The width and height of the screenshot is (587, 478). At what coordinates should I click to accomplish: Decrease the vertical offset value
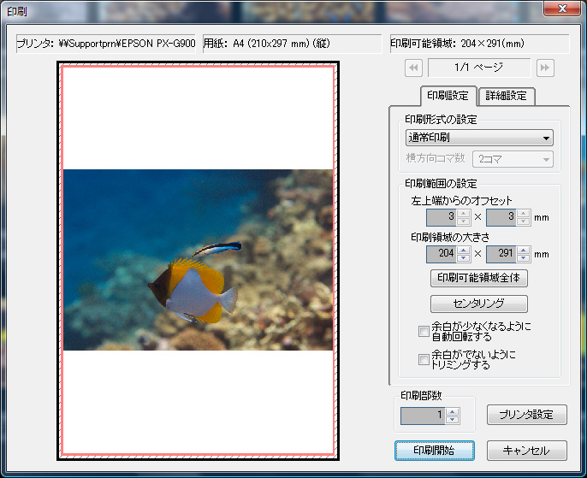click(x=524, y=221)
